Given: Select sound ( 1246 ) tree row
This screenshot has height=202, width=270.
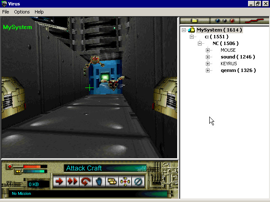Looking at the screenshot, I should click(x=238, y=57).
